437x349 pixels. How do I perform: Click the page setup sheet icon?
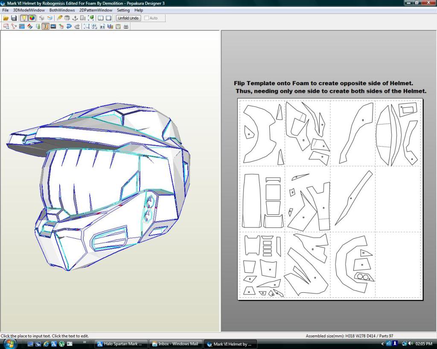118,27
